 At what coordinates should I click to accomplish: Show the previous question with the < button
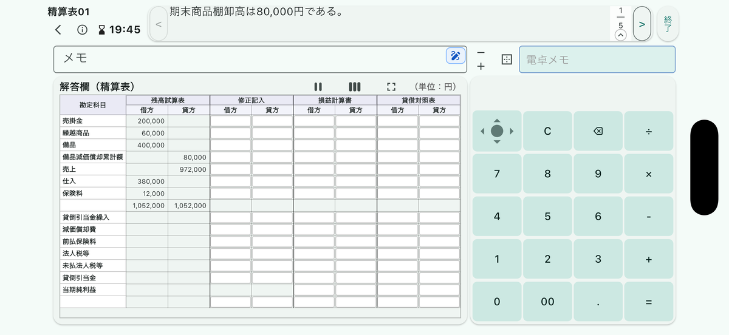click(x=158, y=24)
